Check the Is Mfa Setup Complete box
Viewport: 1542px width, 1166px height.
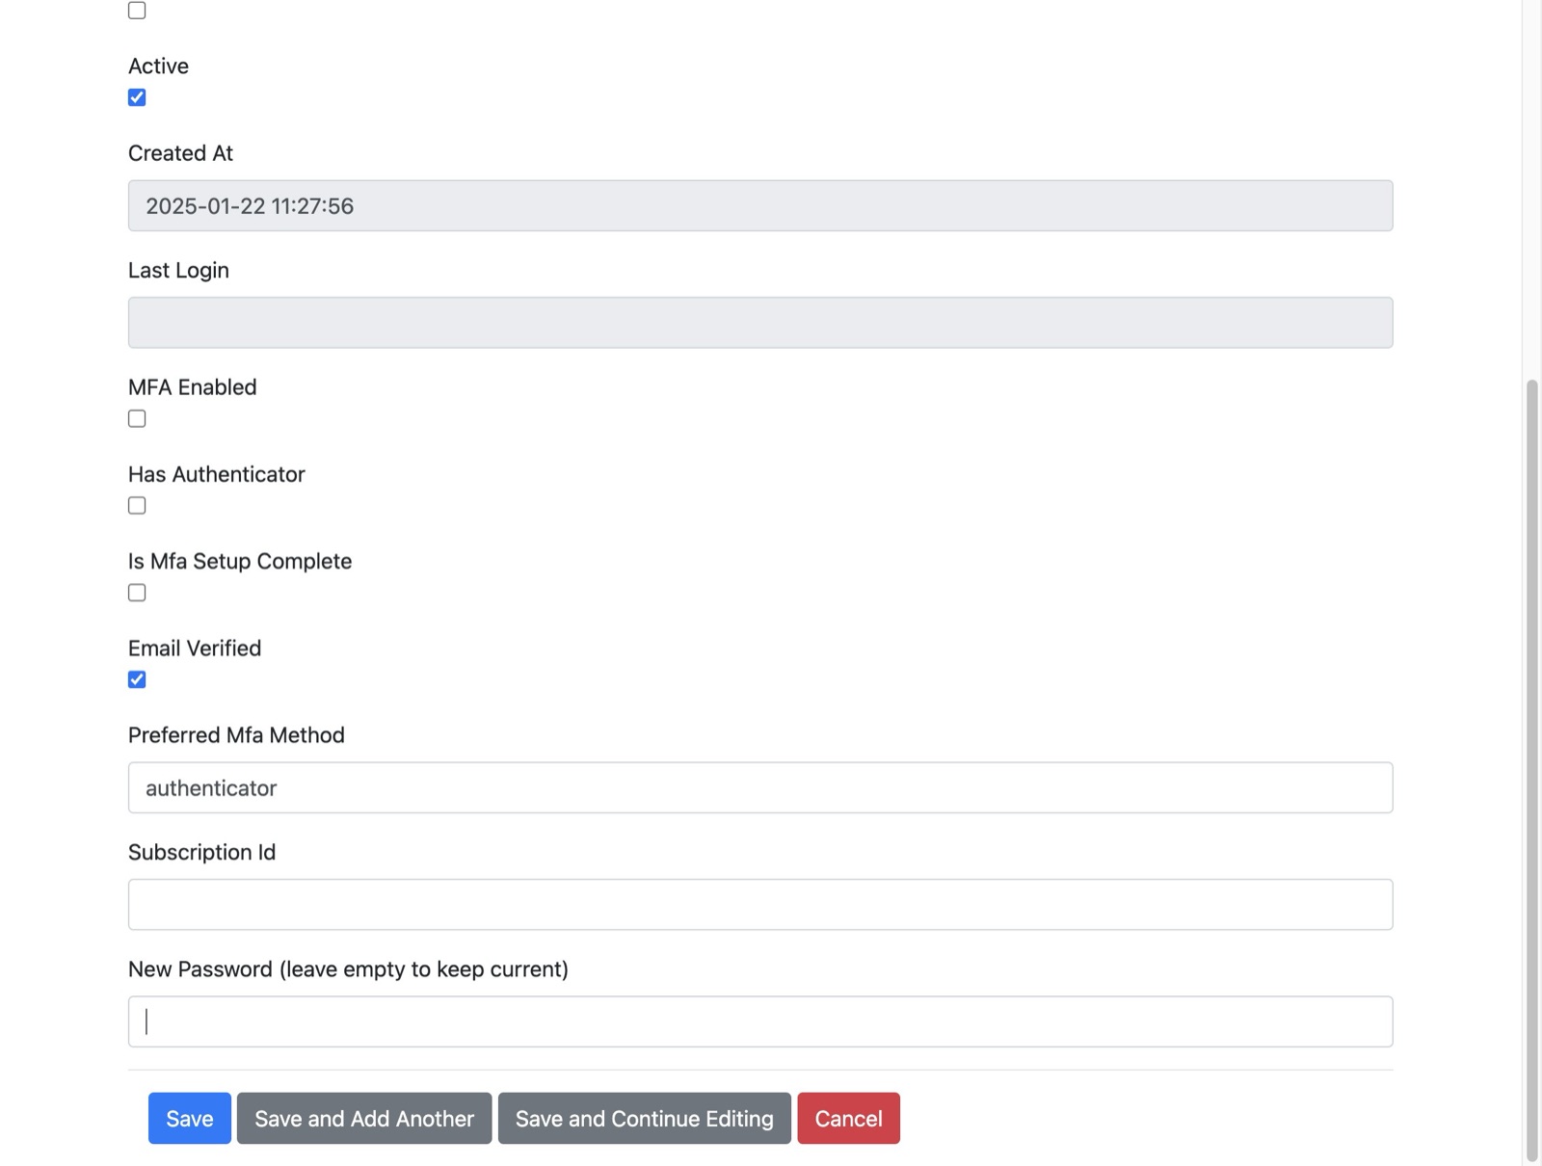[x=137, y=593]
